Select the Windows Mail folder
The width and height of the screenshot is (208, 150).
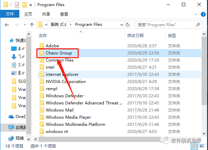click(60, 110)
